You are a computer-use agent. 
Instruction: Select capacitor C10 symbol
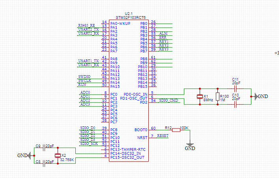tap(235, 105)
